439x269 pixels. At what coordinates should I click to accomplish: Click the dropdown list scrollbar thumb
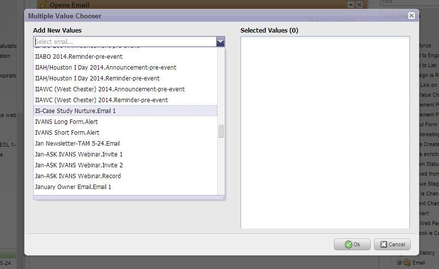[221, 131]
